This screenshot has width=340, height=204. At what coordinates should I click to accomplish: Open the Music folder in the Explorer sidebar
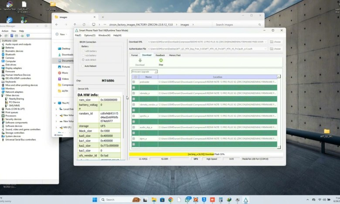coord(65,73)
